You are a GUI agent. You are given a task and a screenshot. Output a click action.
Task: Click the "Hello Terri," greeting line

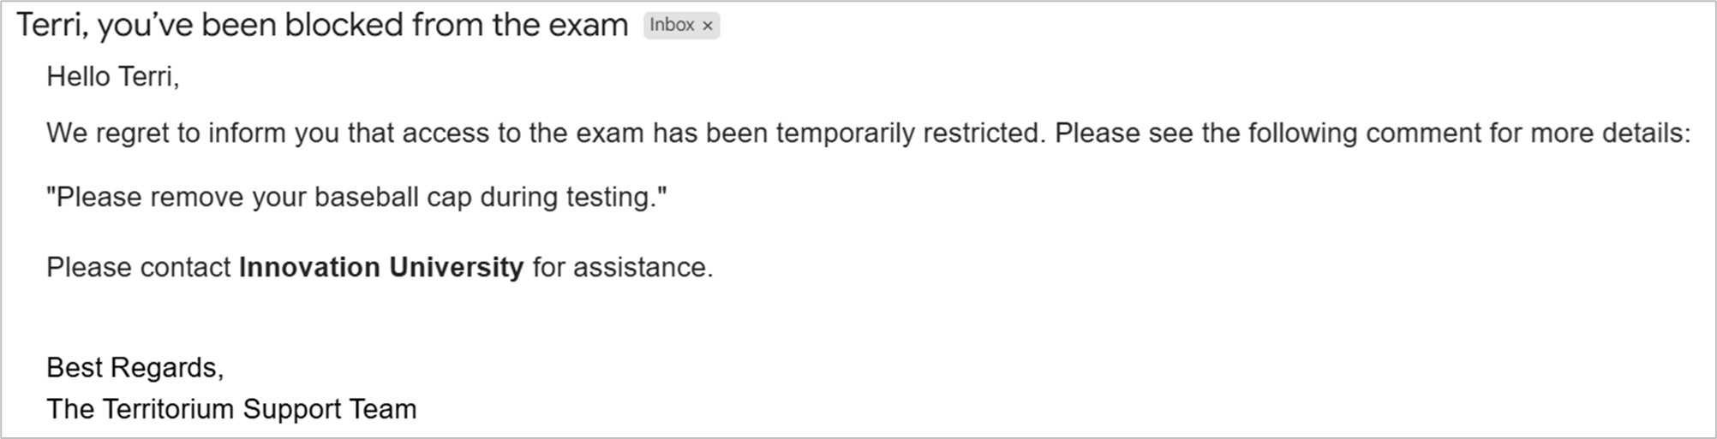pyautogui.click(x=112, y=77)
